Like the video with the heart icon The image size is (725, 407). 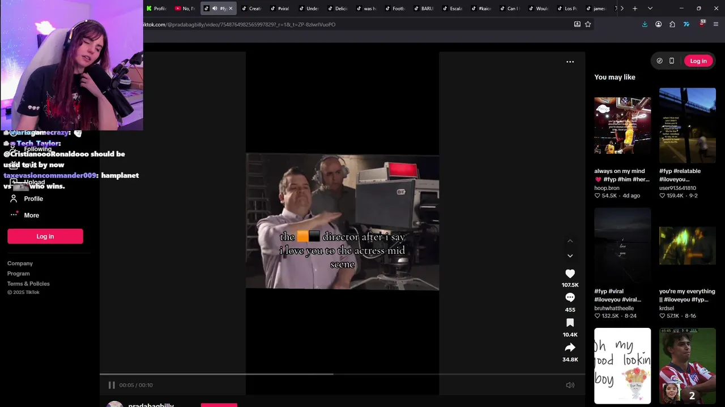point(570,274)
